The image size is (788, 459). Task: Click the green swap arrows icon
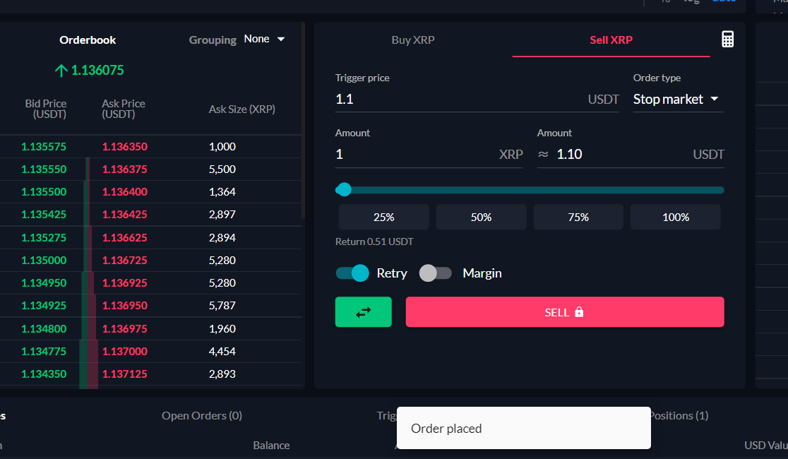pos(363,311)
